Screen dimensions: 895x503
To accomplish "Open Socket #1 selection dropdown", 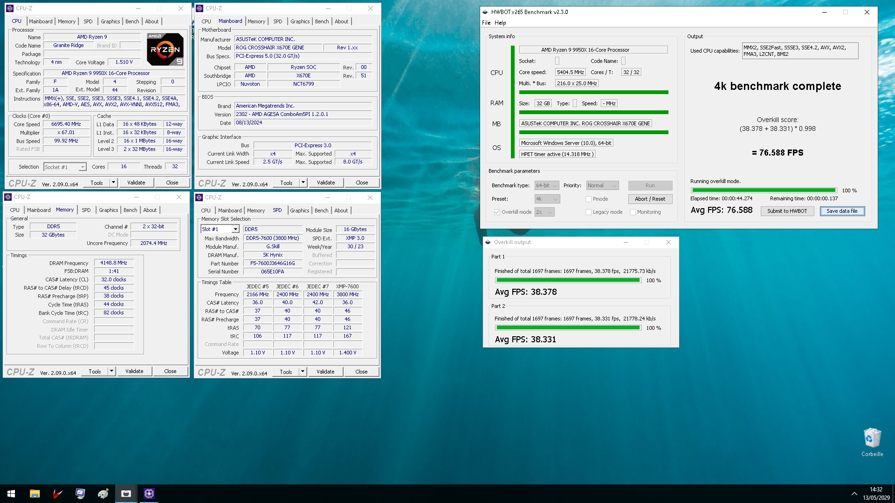I will [65, 167].
